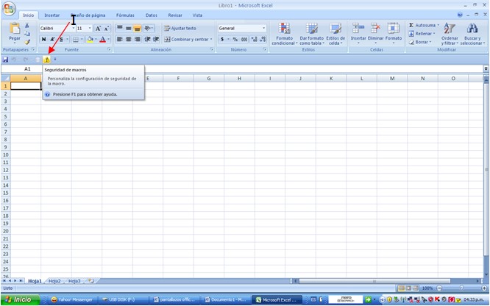Open Estilos de celda gallery
490x306 pixels.
pyautogui.click(x=335, y=34)
